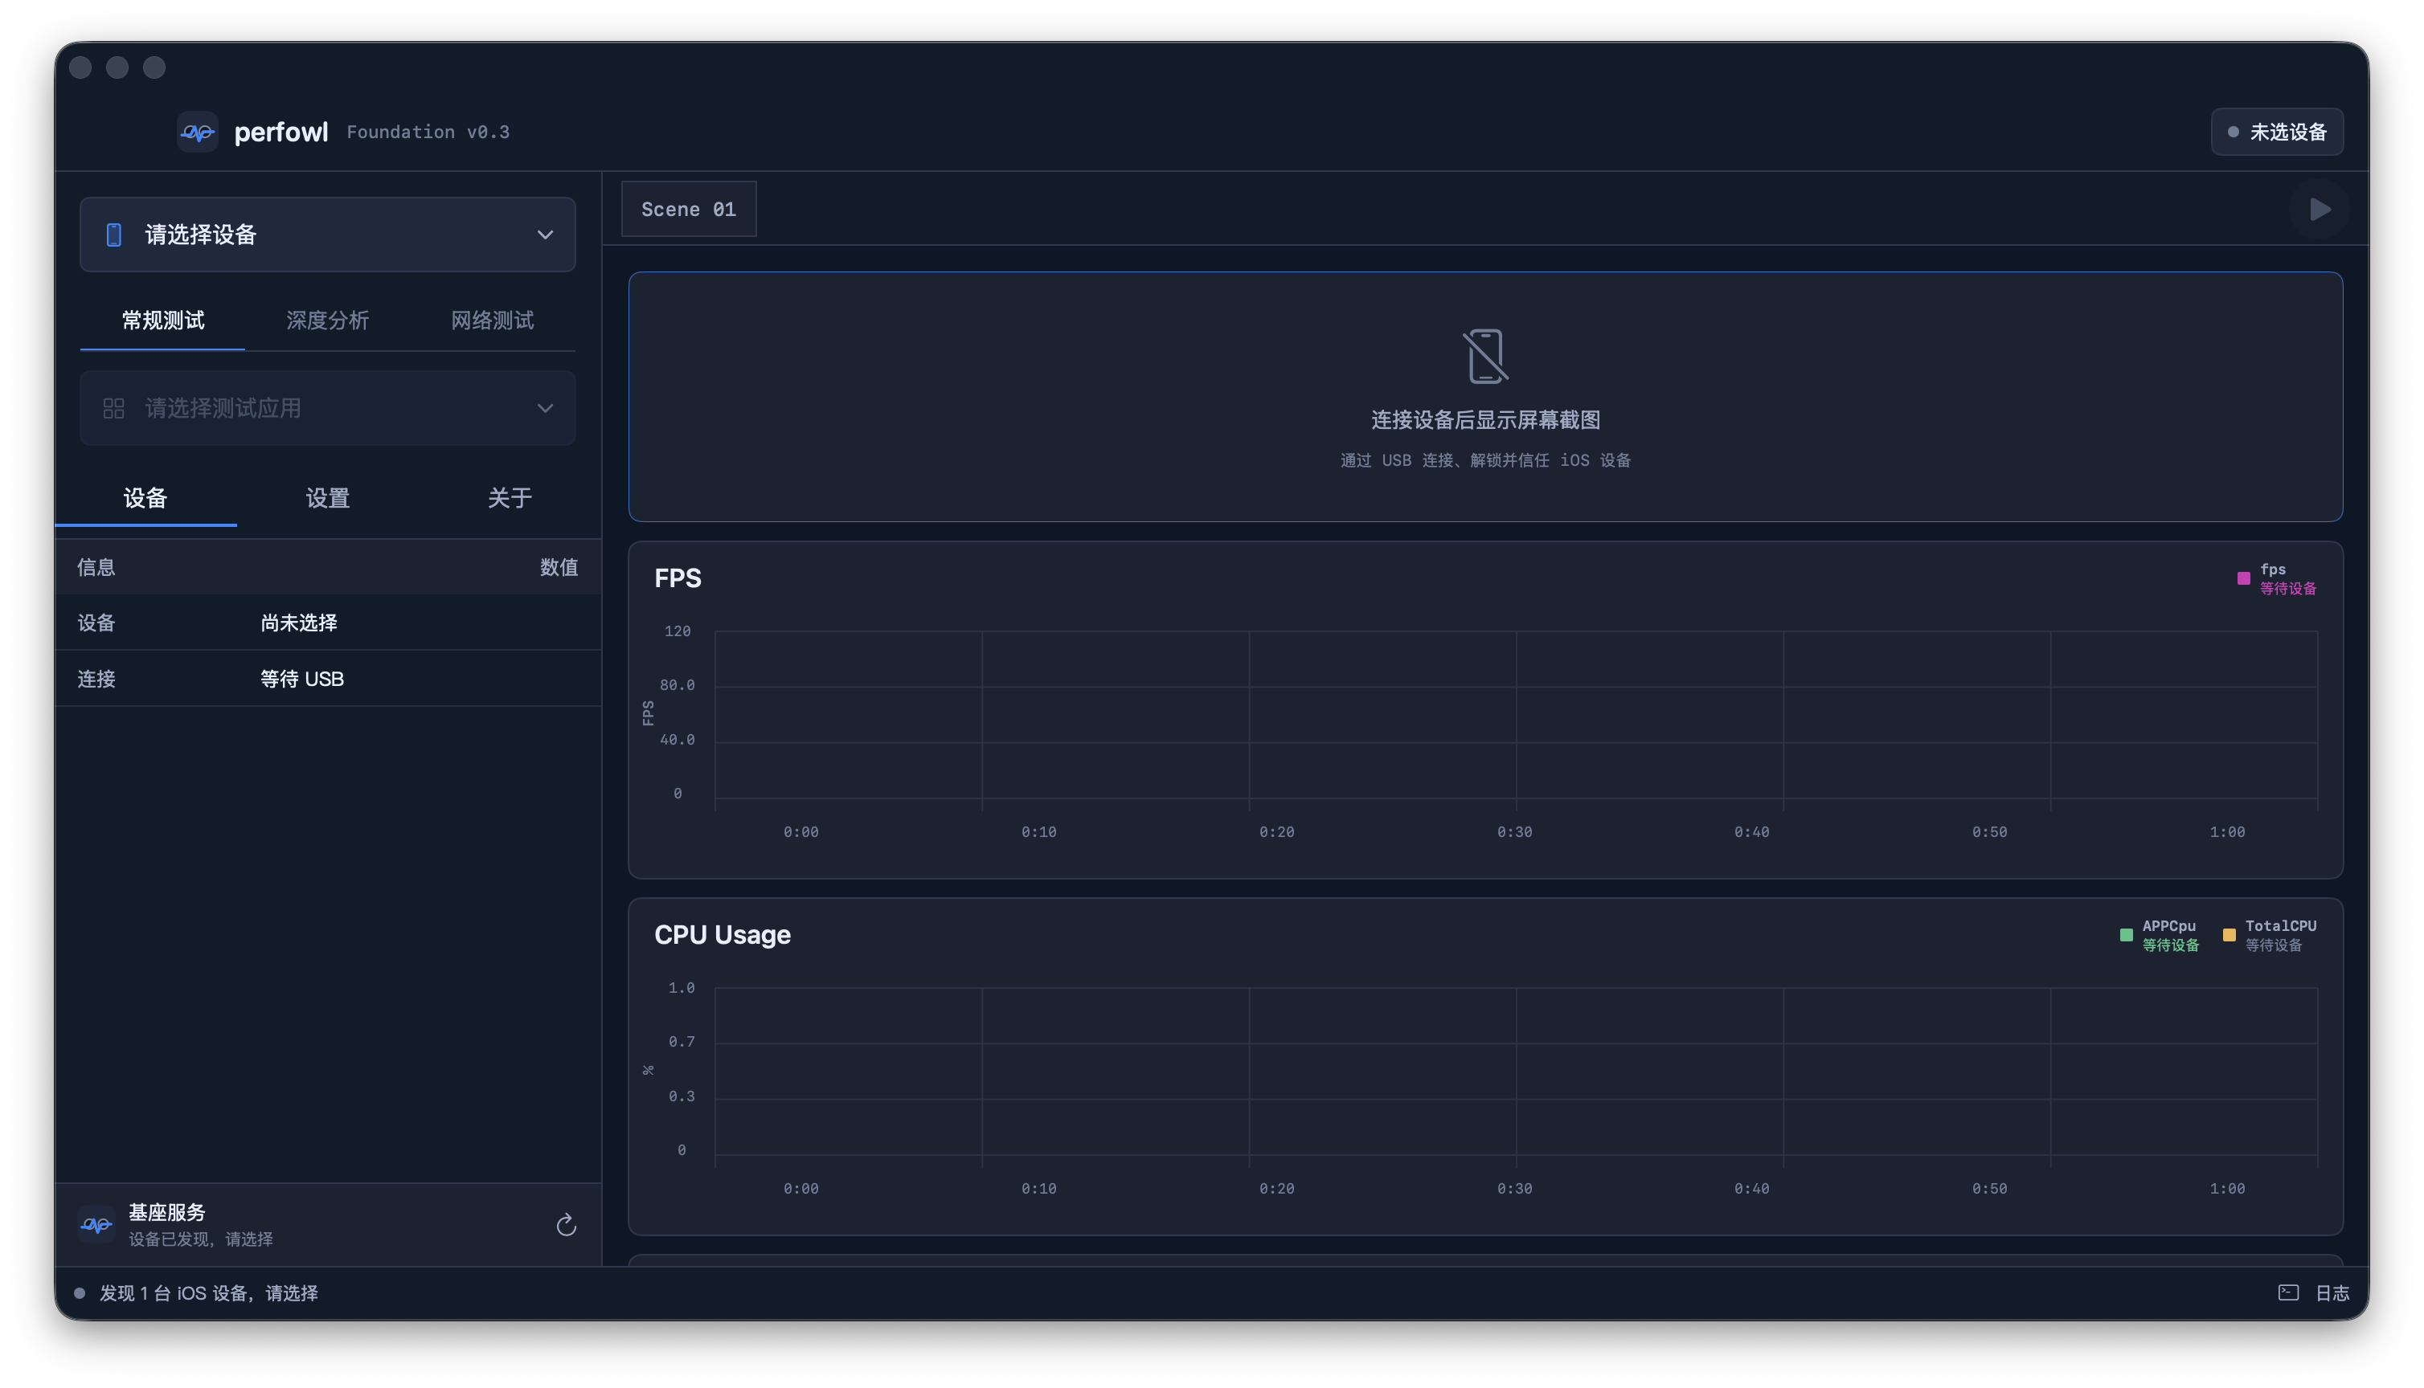
Task: Click the perfowl logo icon in header
Action: point(198,132)
